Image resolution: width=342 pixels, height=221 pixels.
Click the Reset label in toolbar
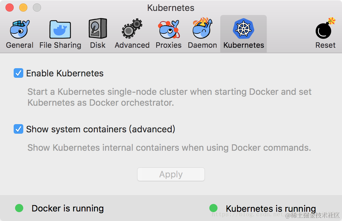325,45
